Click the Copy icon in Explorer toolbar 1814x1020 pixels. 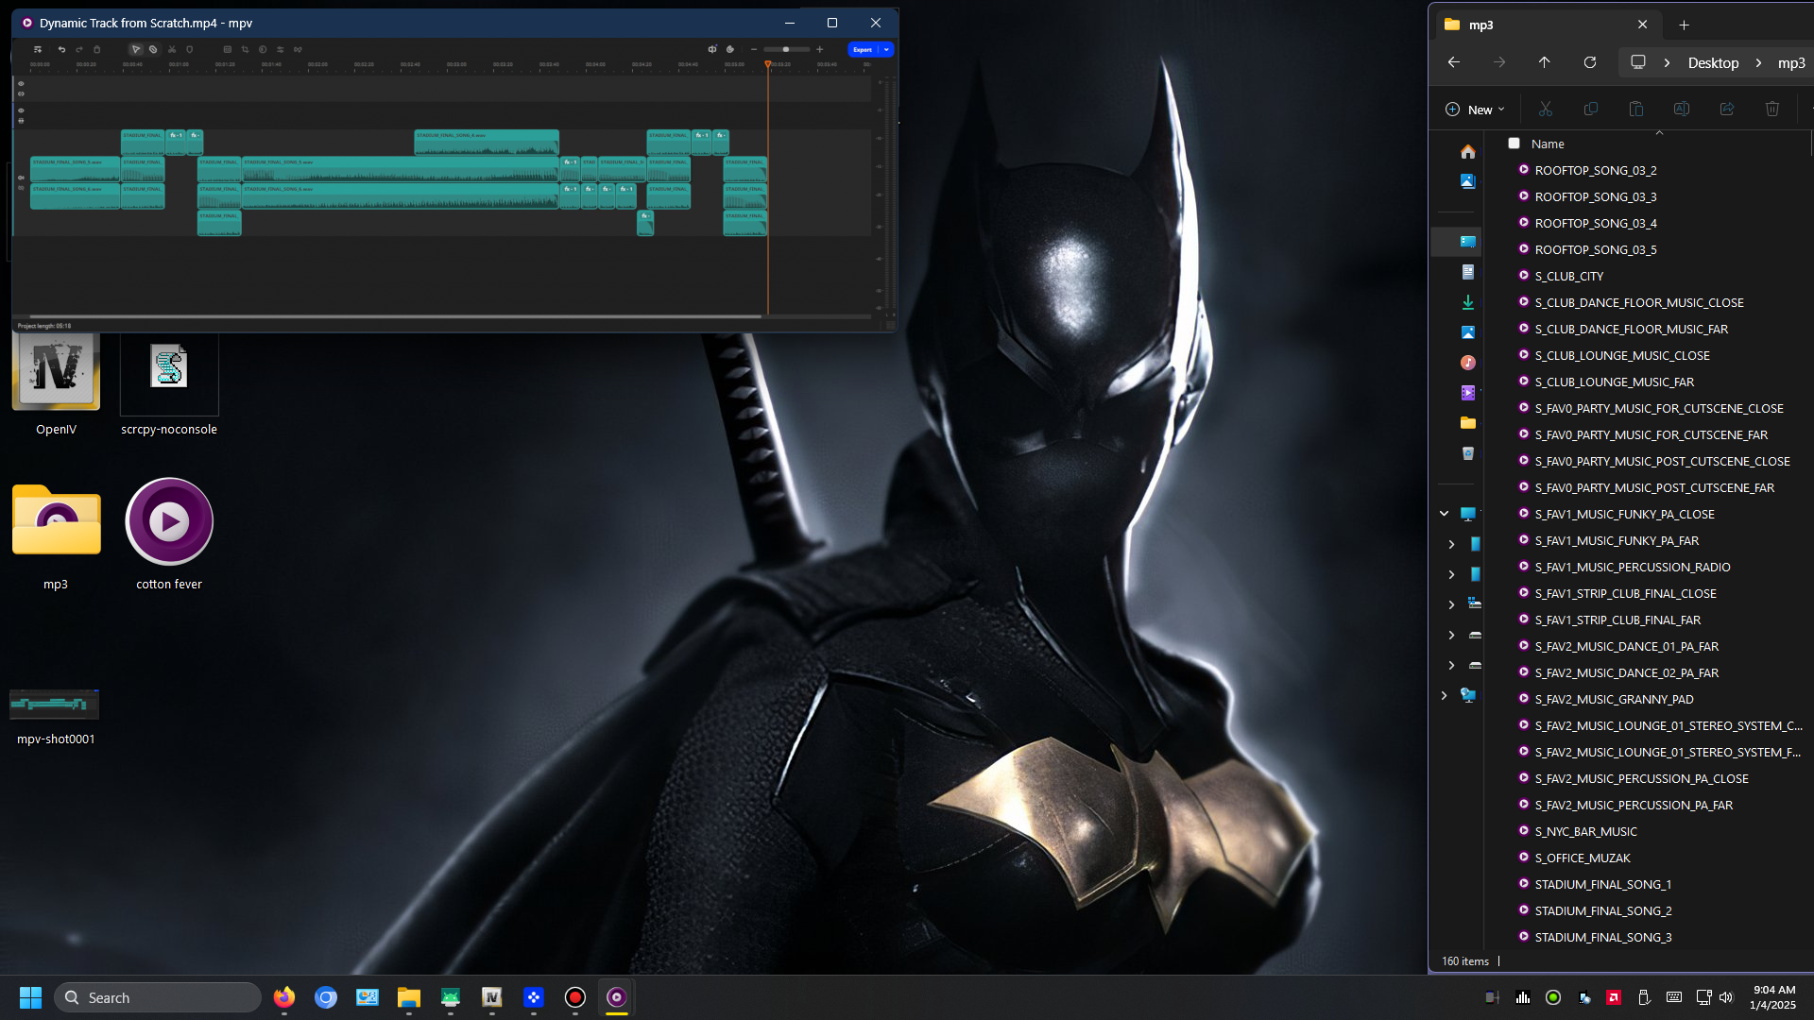[x=1591, y=110]
